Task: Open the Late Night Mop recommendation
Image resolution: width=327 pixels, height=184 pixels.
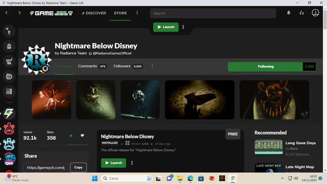Action: [300, 167]
